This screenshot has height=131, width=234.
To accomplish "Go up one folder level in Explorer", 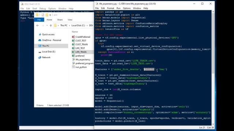I will 51,25.
